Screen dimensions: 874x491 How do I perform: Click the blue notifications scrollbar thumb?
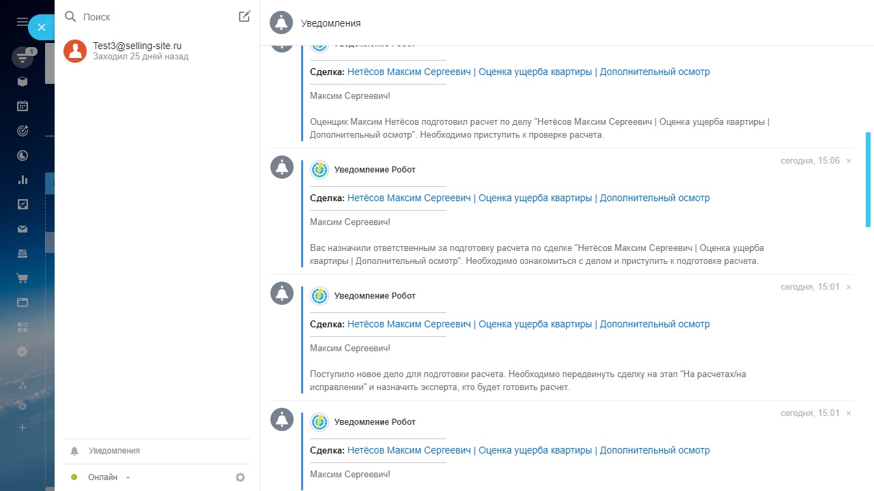tap(869, 179)
